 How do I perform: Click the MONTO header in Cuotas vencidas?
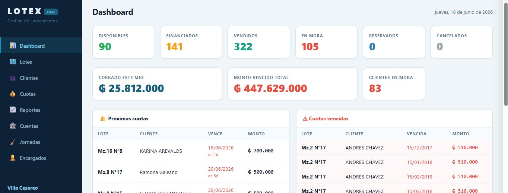(x=461, y=134)
